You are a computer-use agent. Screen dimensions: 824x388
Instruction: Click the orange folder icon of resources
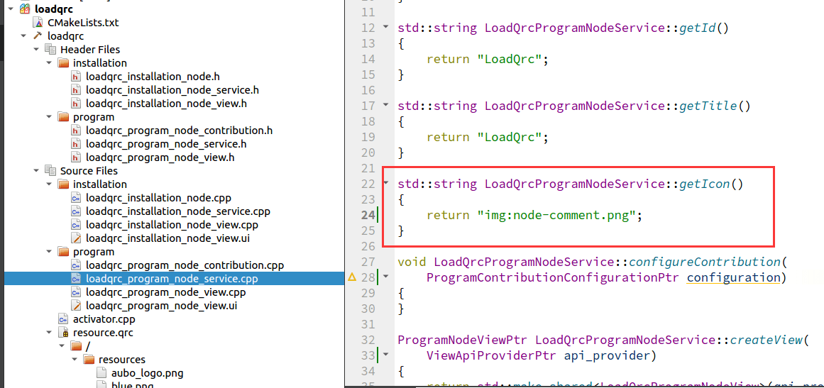click(89, 360)
